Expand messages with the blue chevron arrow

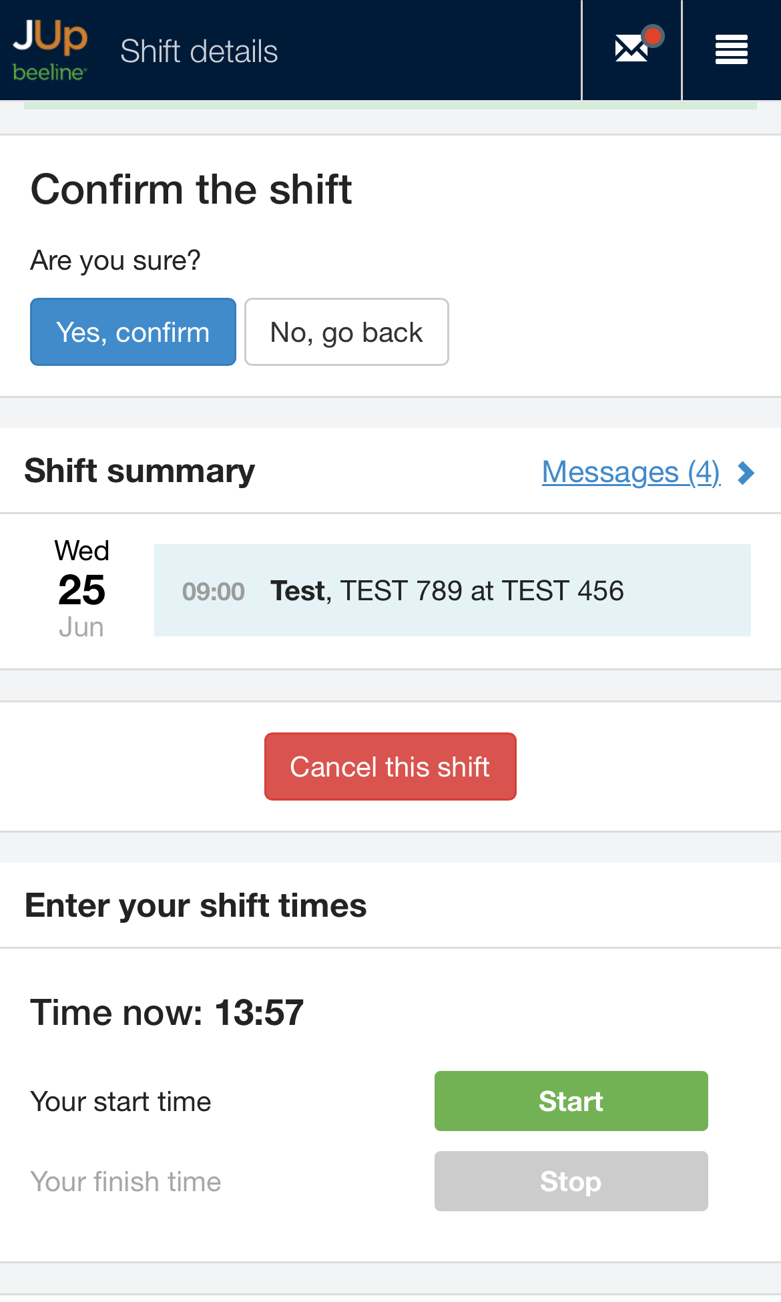tap(746, 473)
